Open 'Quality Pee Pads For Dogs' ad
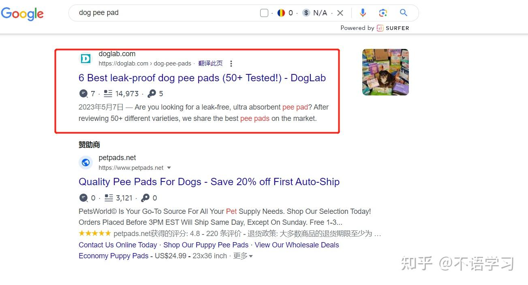 [x=209, y=182]
